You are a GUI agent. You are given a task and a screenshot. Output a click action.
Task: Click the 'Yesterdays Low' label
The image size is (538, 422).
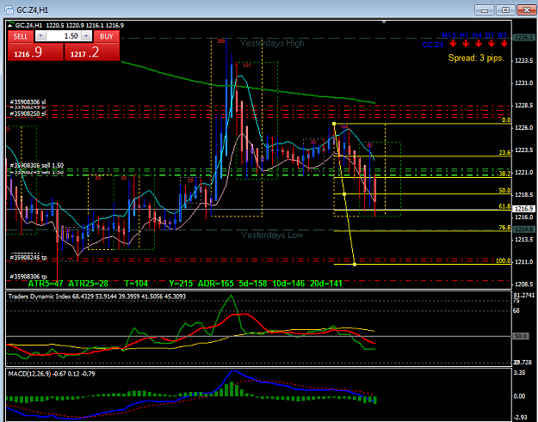pos(272,235)
